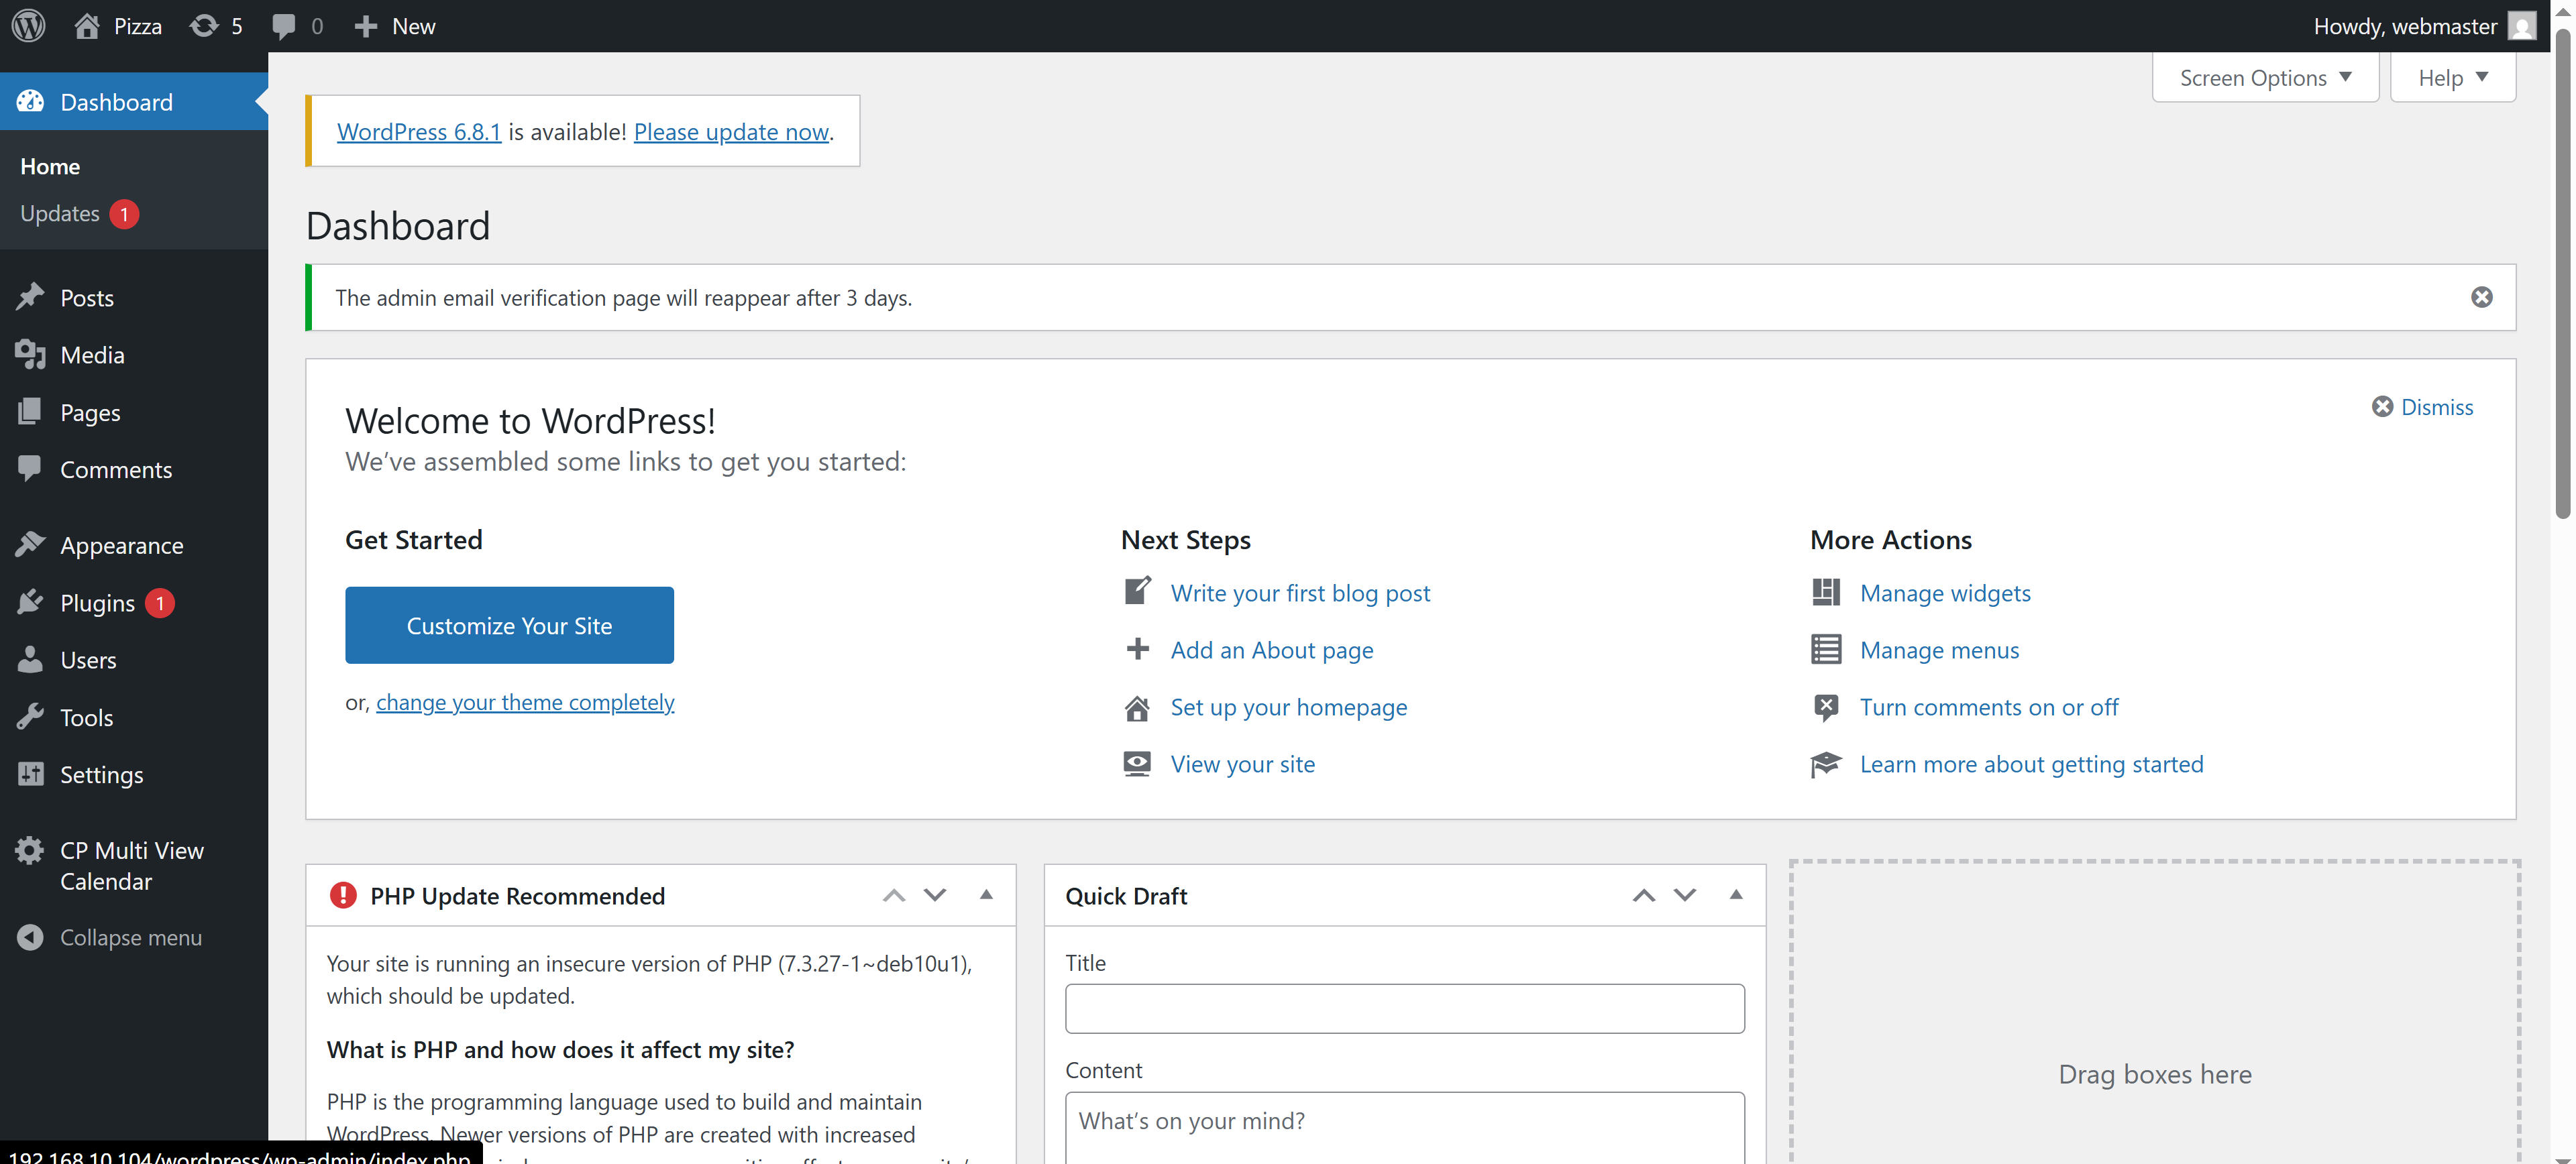
Task: Click the Pages sidebar icon
Action: coord(30,412)
